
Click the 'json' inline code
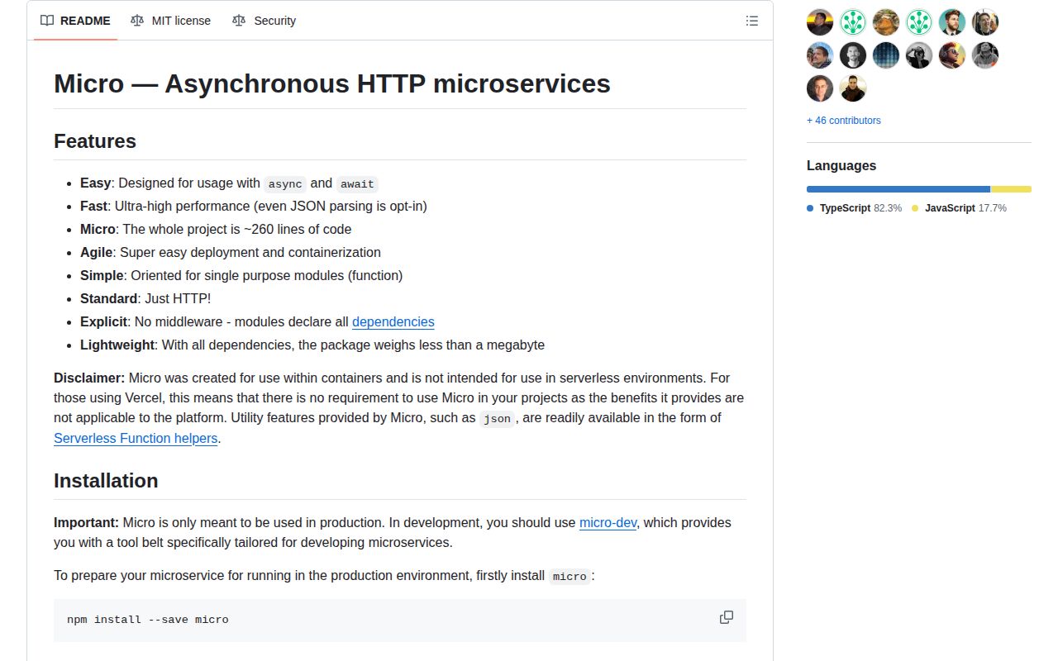[x=498, y=419]
